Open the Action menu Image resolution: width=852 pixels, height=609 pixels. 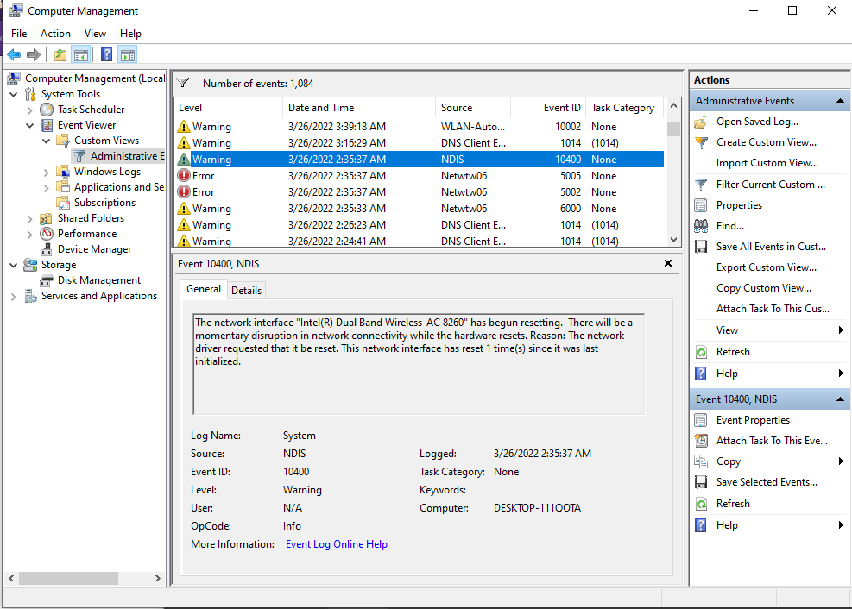point(55,33)
